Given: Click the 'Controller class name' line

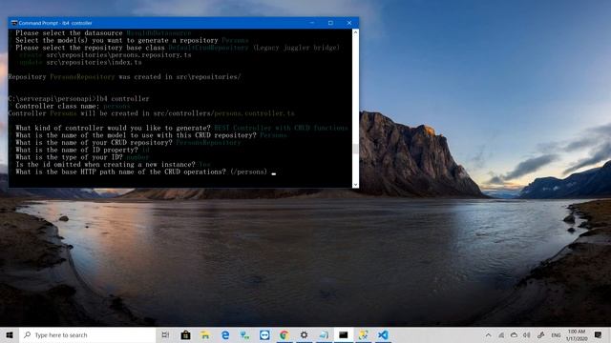Looking at the screenshot, I should coord(73,106).
